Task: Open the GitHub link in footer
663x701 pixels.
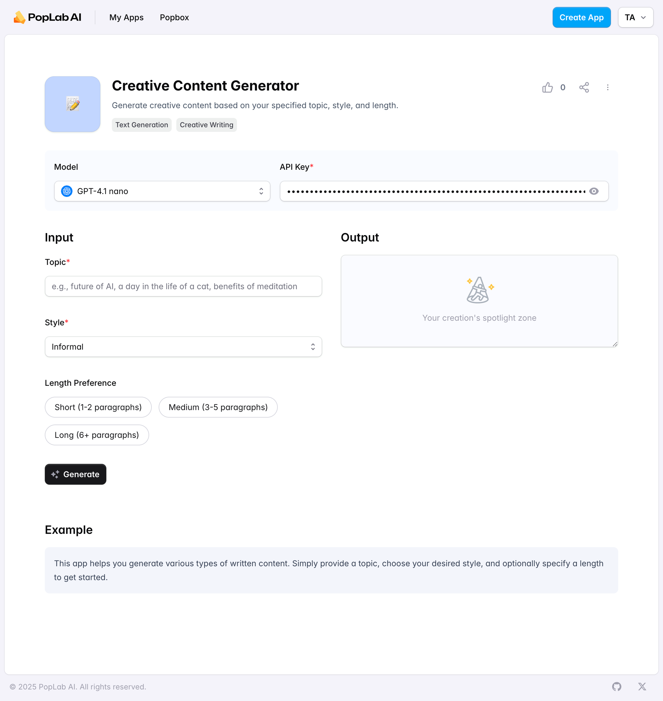Action: (616, 687)
